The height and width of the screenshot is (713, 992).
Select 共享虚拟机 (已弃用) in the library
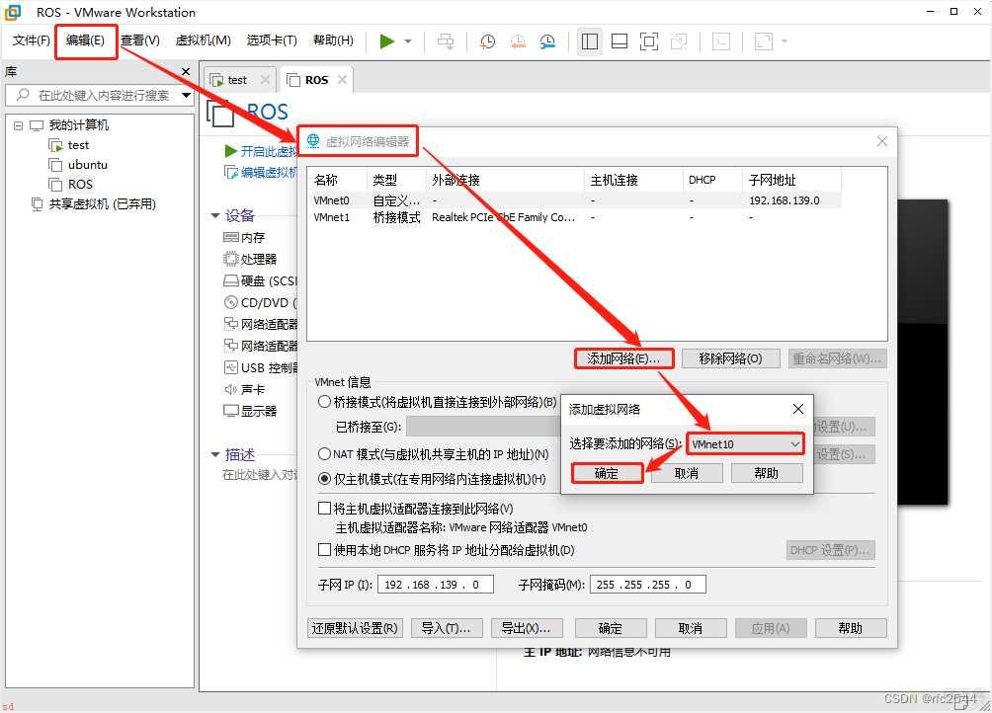click(x=102, y=204)
